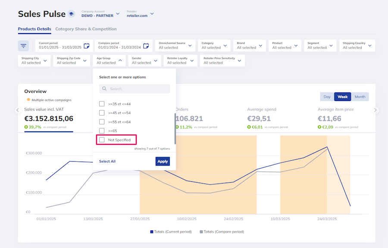Toggle the Totals (Current period) legend swatch
388x248 pixels.
pos(152,232)
